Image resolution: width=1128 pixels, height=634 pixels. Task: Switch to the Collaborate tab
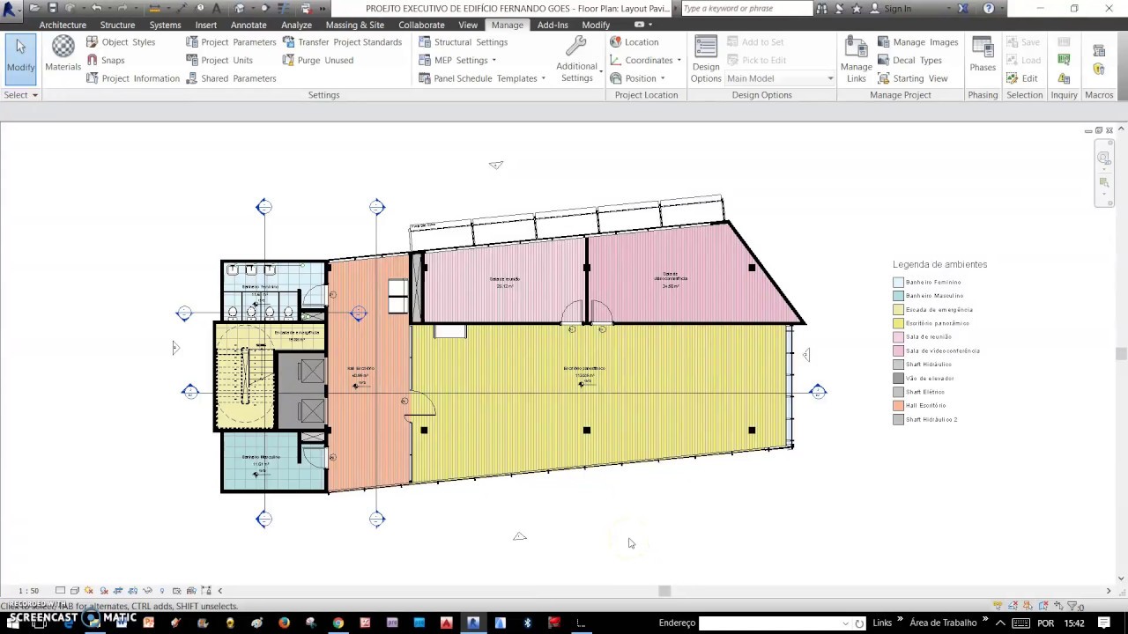[x=421, y=25]
